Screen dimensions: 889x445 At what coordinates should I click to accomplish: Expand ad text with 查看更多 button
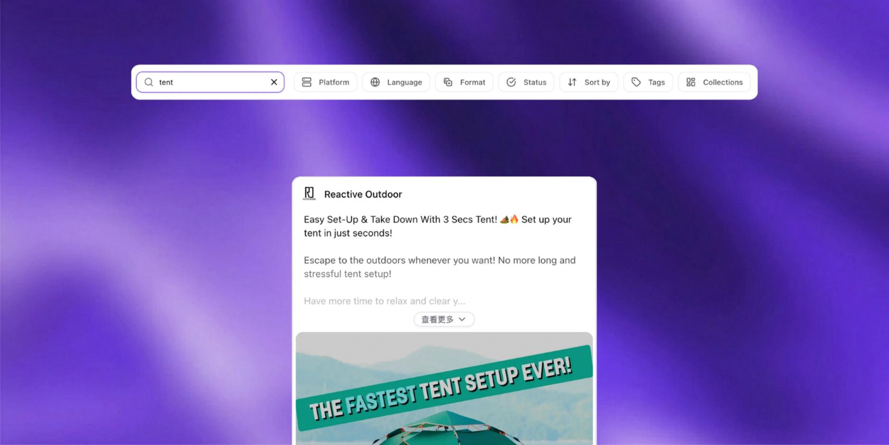(444, 319)
